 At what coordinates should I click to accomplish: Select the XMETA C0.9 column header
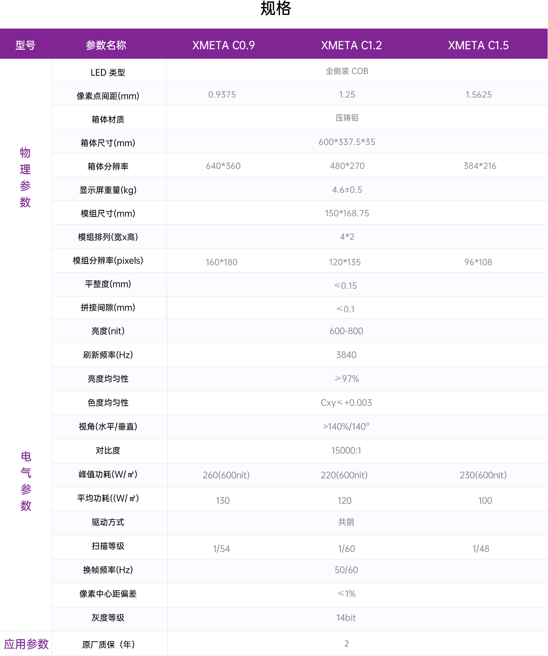(224, 45)
